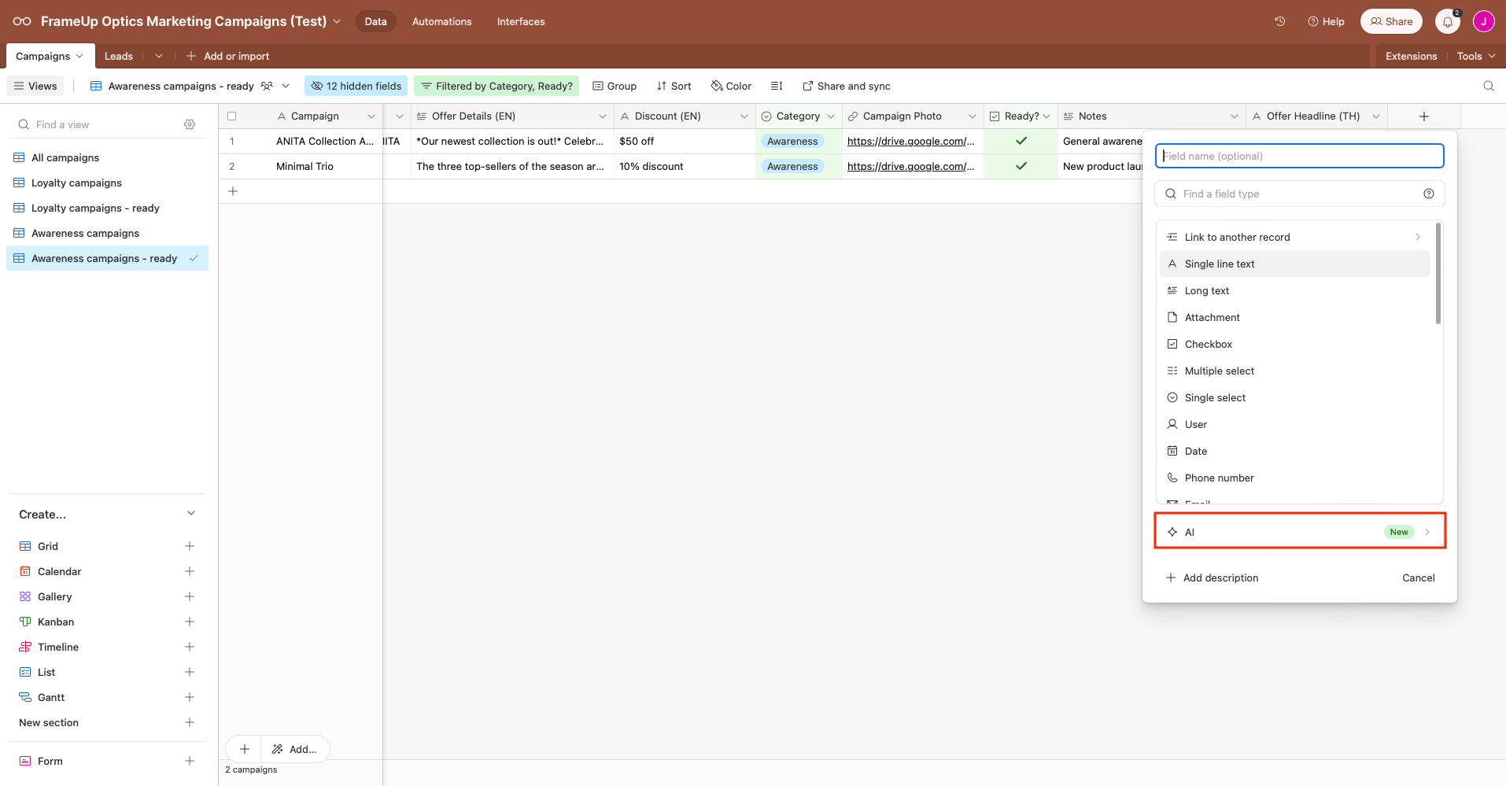Expand the Campaign column header dropdown
Screen dimensions: 1506x786
371,116
